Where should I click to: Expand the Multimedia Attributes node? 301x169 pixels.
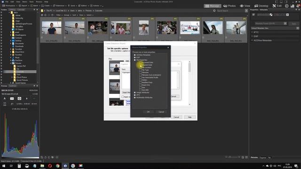click(135, 98)
